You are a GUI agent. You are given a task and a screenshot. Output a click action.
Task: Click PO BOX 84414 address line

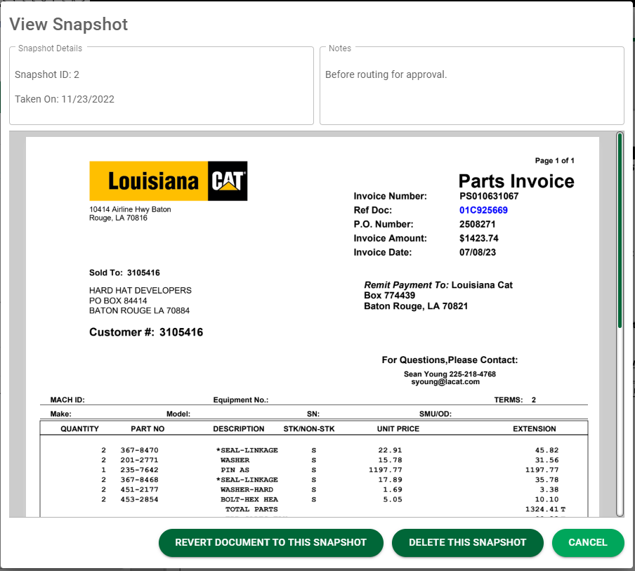click(x=118, y=301)
